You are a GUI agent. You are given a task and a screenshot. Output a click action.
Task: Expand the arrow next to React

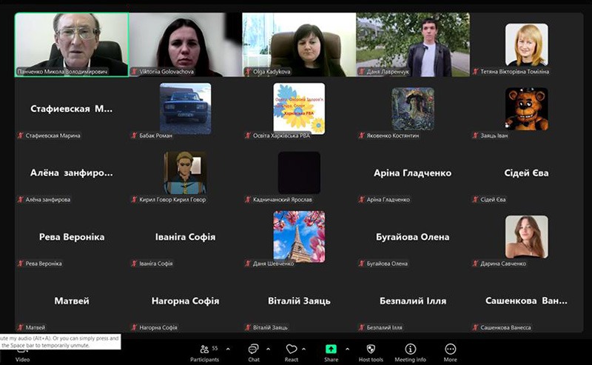pyautogui.click(x=307, y=349)
